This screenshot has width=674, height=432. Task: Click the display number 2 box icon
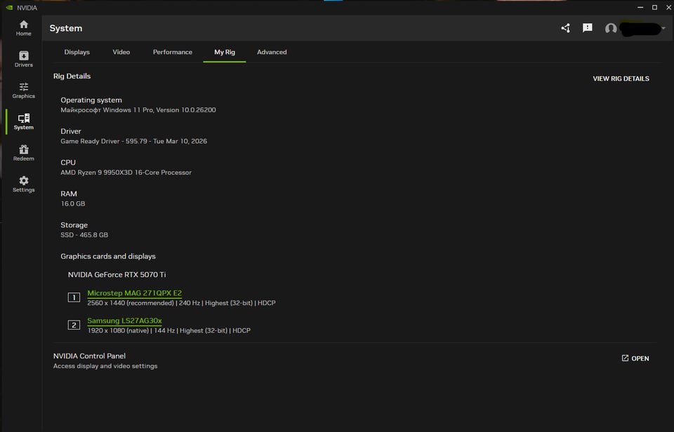coord(74,325)
